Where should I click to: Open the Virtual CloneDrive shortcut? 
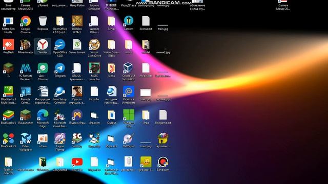[x=94, y=48]
